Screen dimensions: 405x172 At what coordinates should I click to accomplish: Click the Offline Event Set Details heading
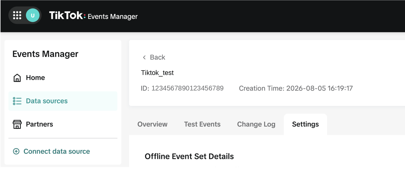click(x=189, y=157)
